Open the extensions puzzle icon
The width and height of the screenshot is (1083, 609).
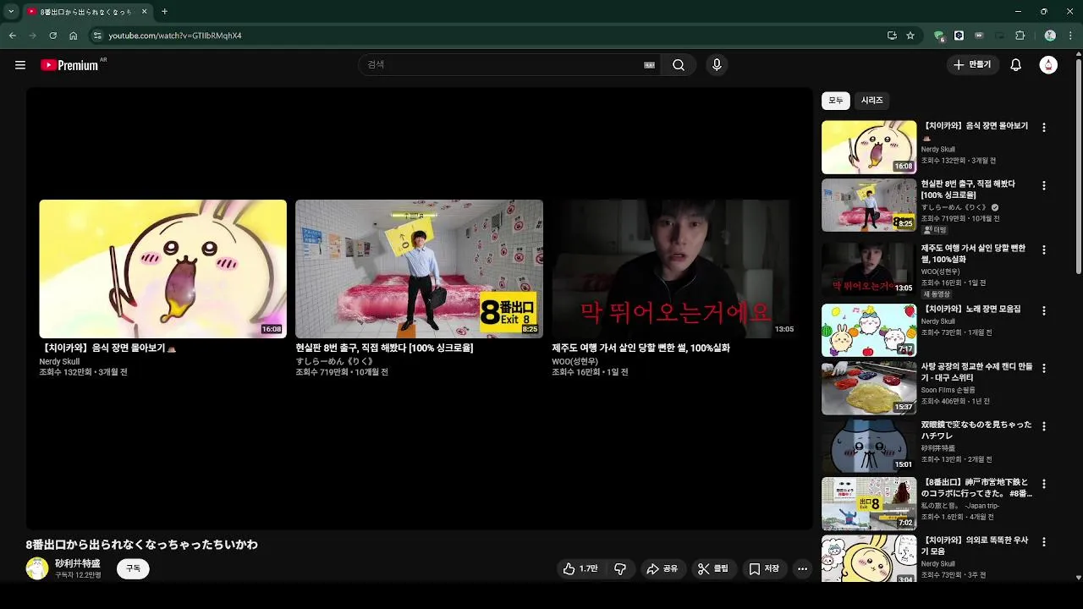pyautogui.click(x=1020, y=36)
